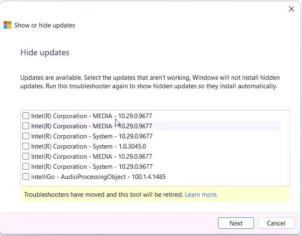Viewport: 302px width, 236px height.
Task: Click the Intel System 1.0.3045.0 label text
Action: [89, 146]
